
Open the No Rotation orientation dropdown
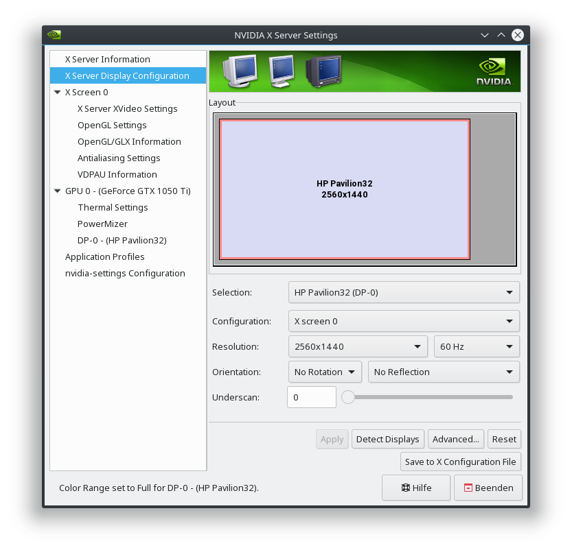point(325,372)
